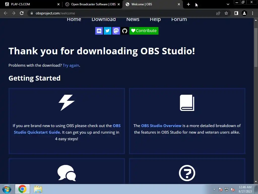This screenshot has width=258, height=194.
Task: Open the Forum navigation item
Action: (179, 19)
